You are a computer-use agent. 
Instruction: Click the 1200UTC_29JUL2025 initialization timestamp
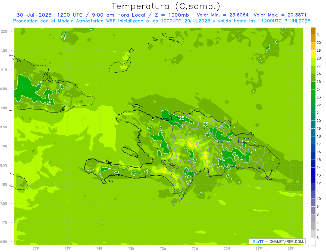186,21
